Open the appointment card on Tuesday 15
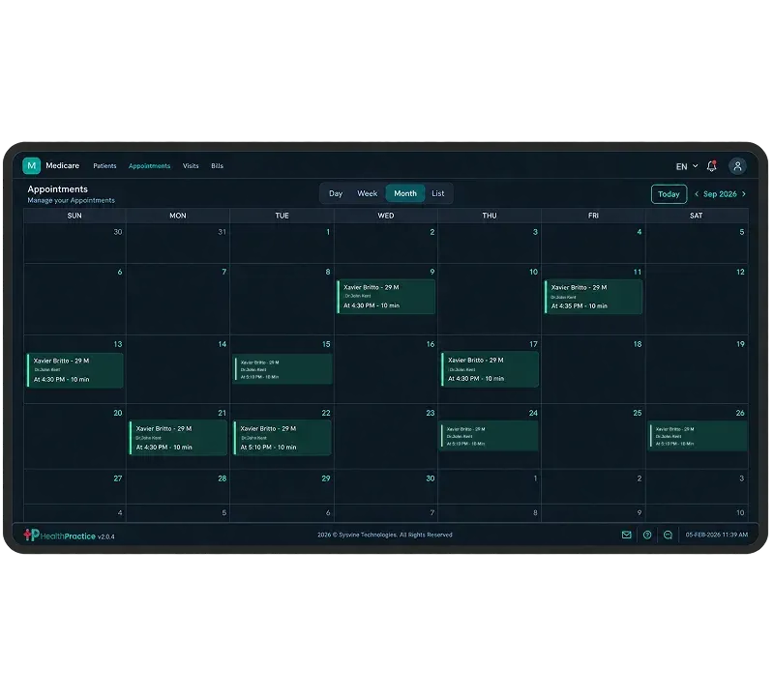Viewport: 774px width, 695px height. [x=283, y=369]
